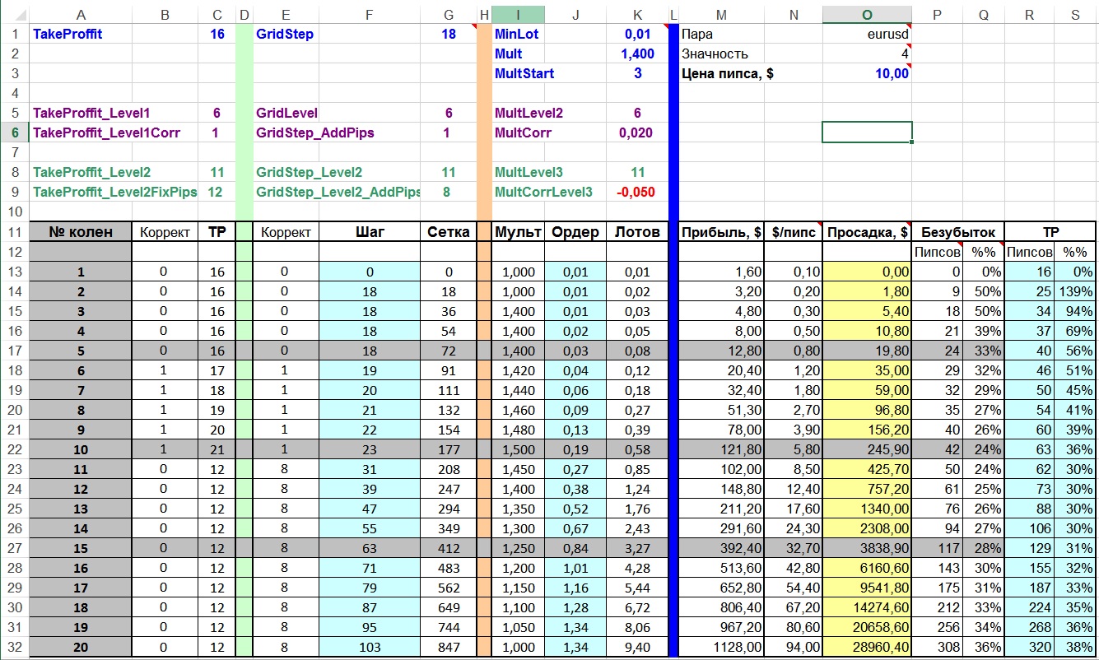1099x660 pixels.
Task: Click the GridStep_AddPips label cell
Action: 315,132
